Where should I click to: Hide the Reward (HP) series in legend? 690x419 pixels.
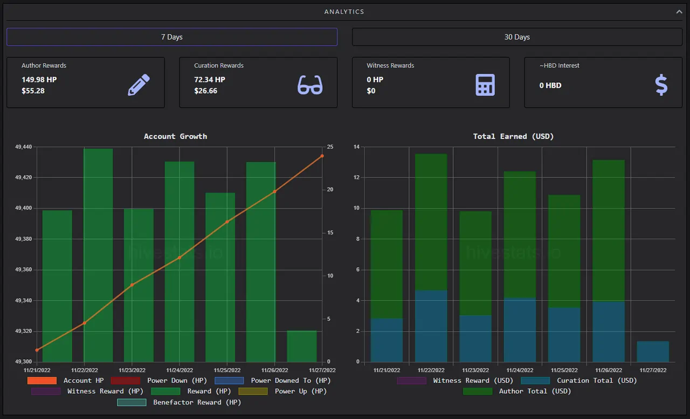click(x=191, y=392)
